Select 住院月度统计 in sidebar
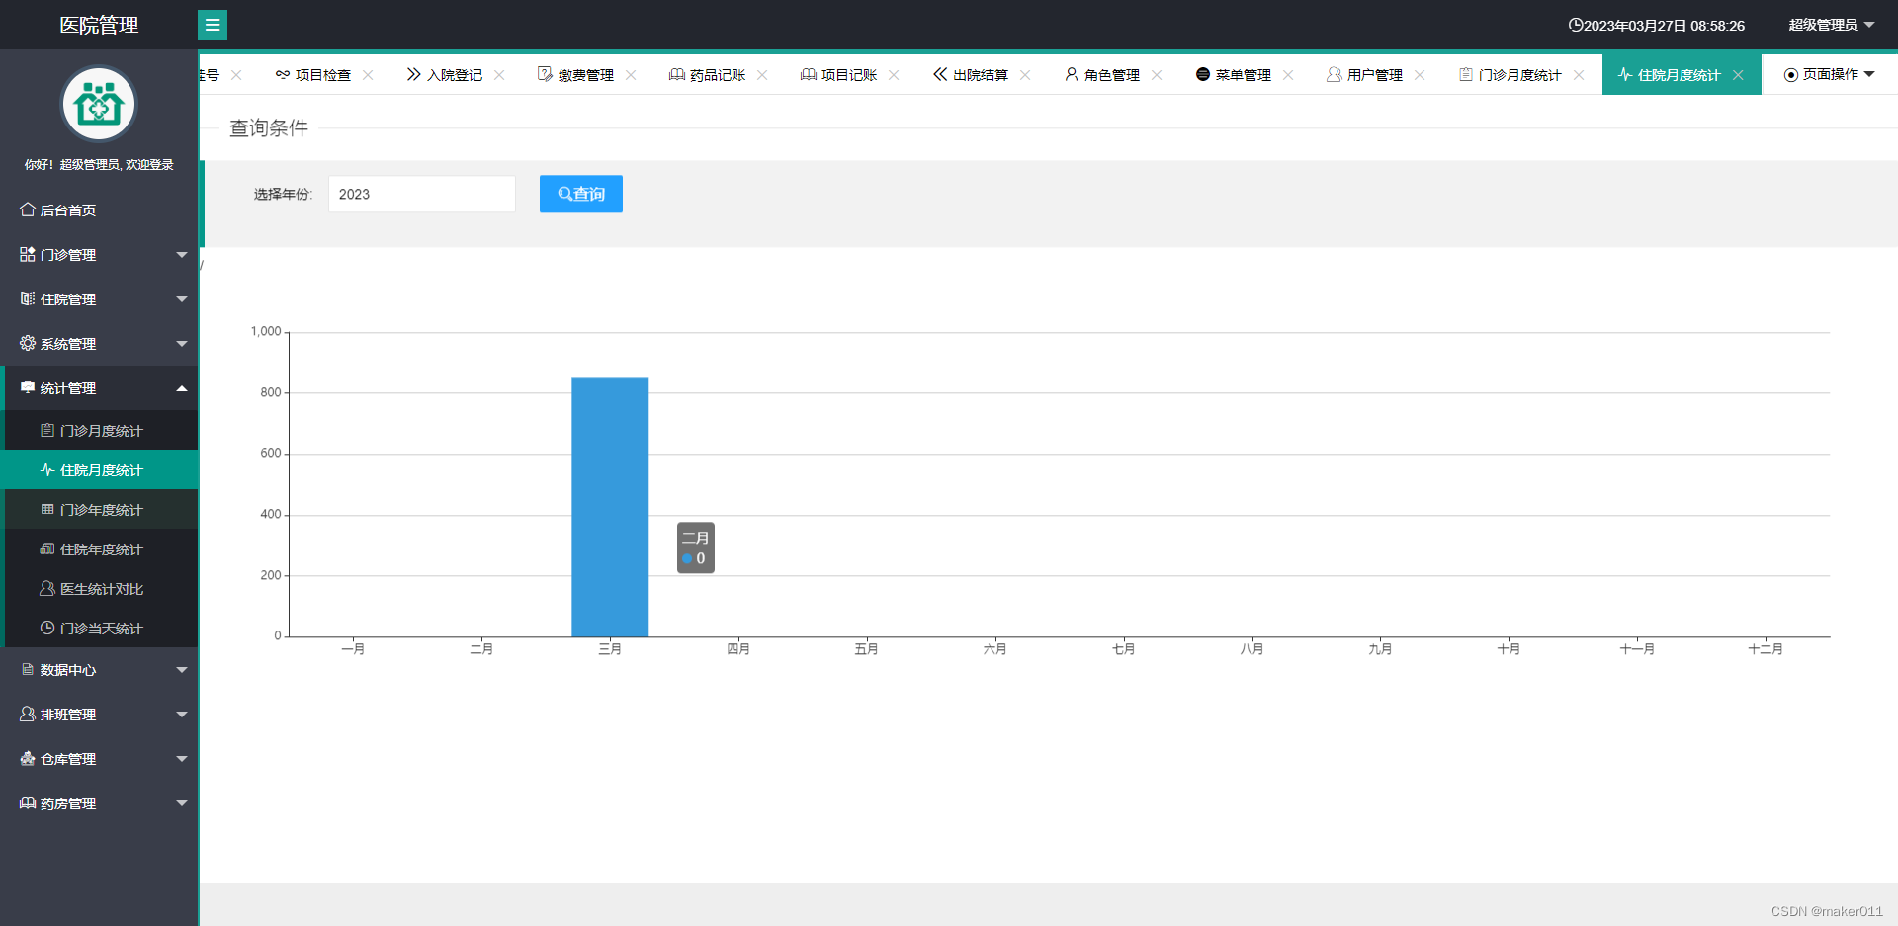This screenshot has height=926, width=1898. coord(101,469)
